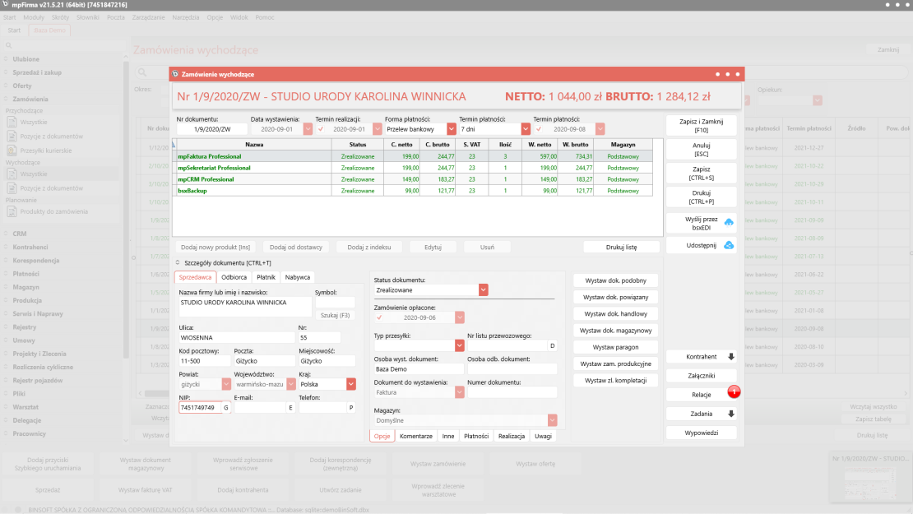Image resolution: width=913 pixels, height=514 pixels.
Task: Switch to the Nabywca tab
Action: click(x=298, y=277)
